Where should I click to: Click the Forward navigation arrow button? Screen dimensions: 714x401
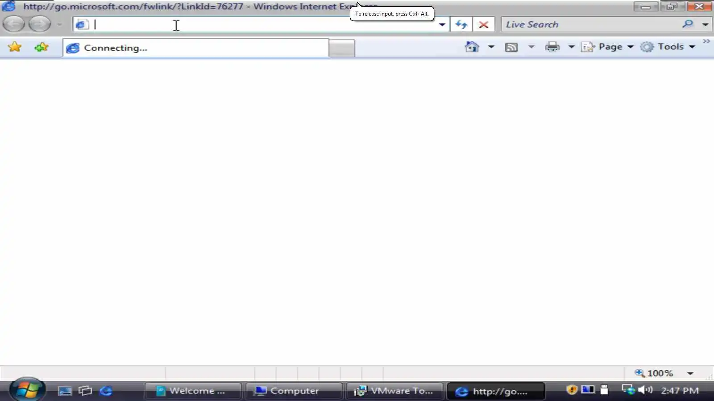(39, 24)
